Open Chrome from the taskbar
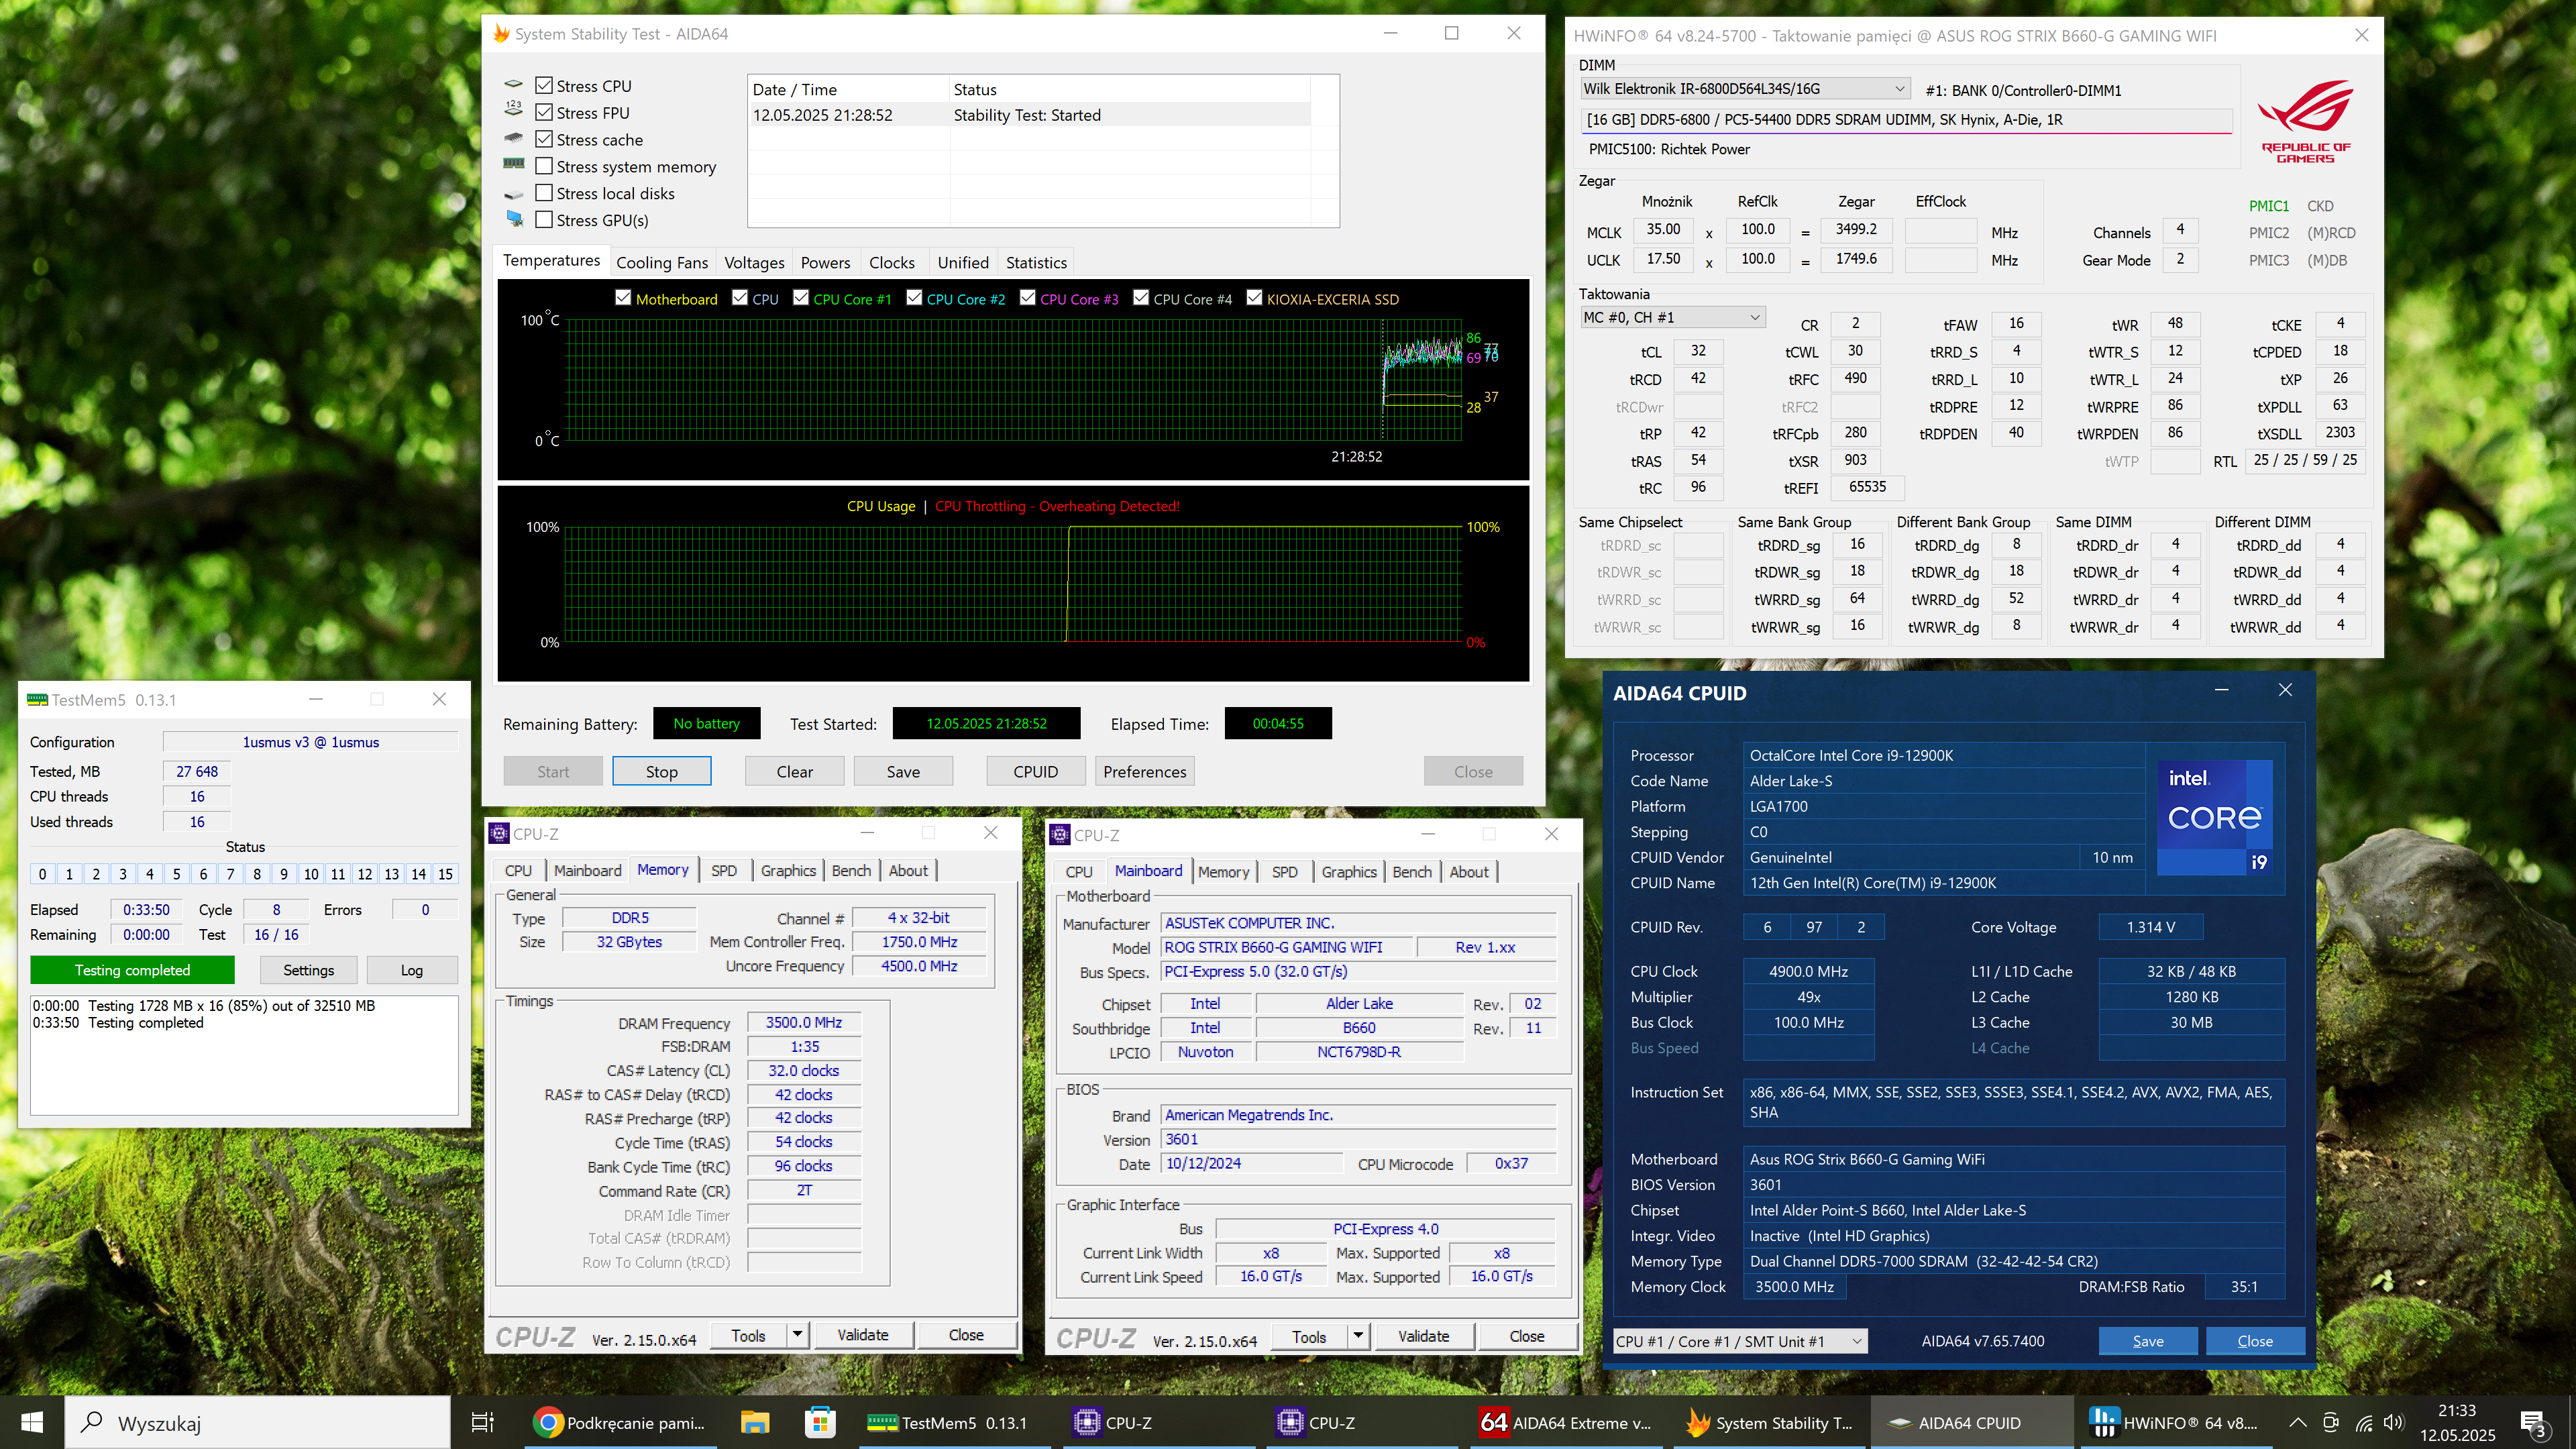The image size is (2576, 1449). tap(620, 1422)
